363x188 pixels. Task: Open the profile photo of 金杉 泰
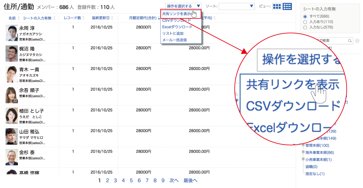pyautogui.click(x=12, y=157)
